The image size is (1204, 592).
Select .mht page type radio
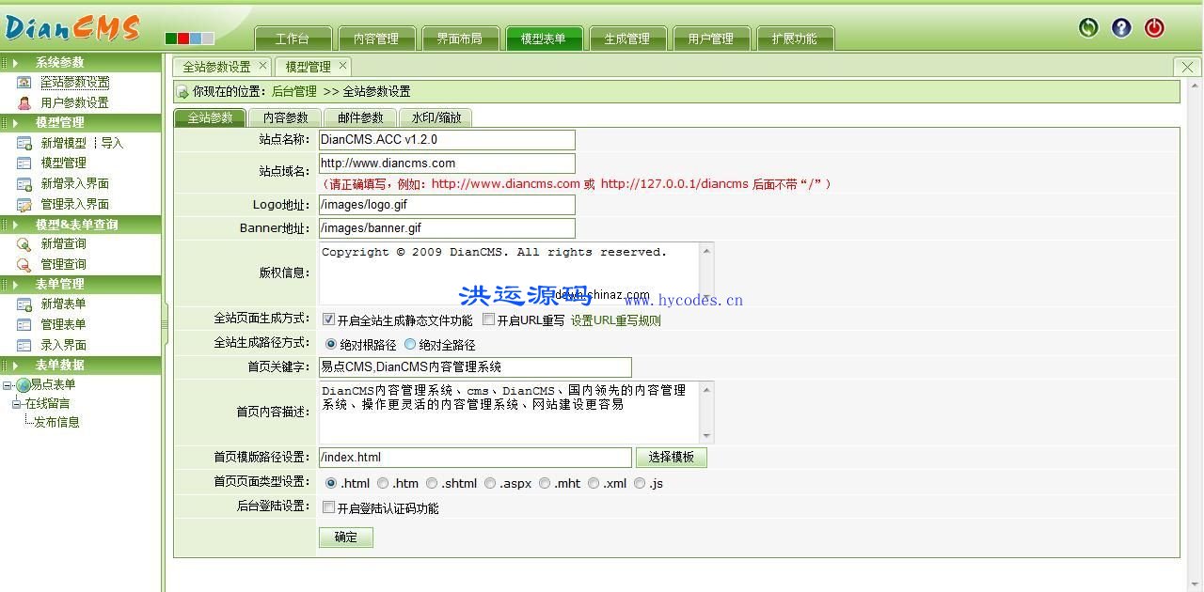[545, 483]
